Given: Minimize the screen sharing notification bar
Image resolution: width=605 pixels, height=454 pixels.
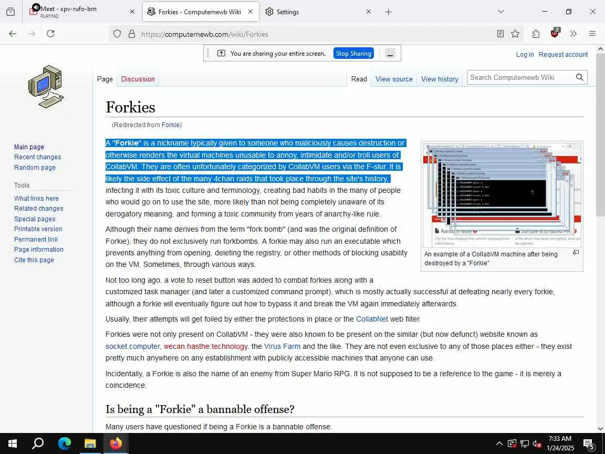Looking at the screenshot, I should coord(390,54).
